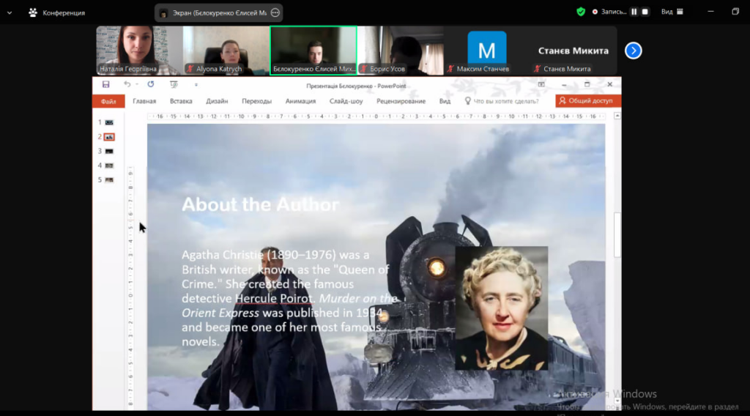
Task: Select slide 4 thumbnail
Action: point(109,166)
